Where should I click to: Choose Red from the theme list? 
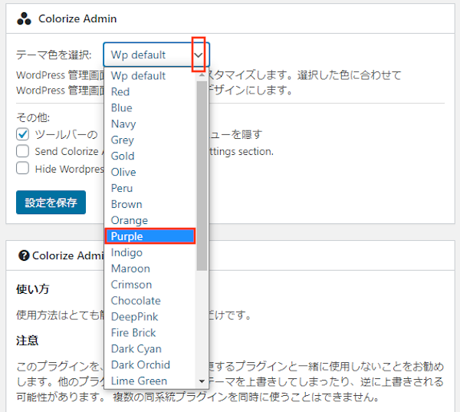150,91
